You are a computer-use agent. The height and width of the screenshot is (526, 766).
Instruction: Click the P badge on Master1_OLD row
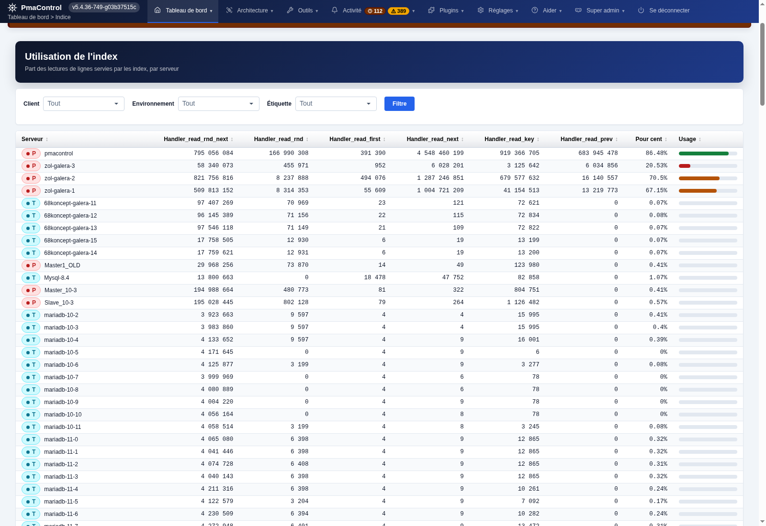tap(31, 265)
